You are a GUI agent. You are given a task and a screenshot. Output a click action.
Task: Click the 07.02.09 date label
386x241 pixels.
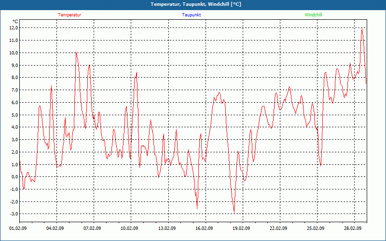point(92,228)
